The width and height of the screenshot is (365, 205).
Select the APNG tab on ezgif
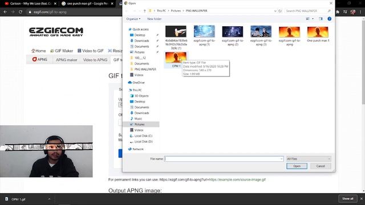click(40, 59)
